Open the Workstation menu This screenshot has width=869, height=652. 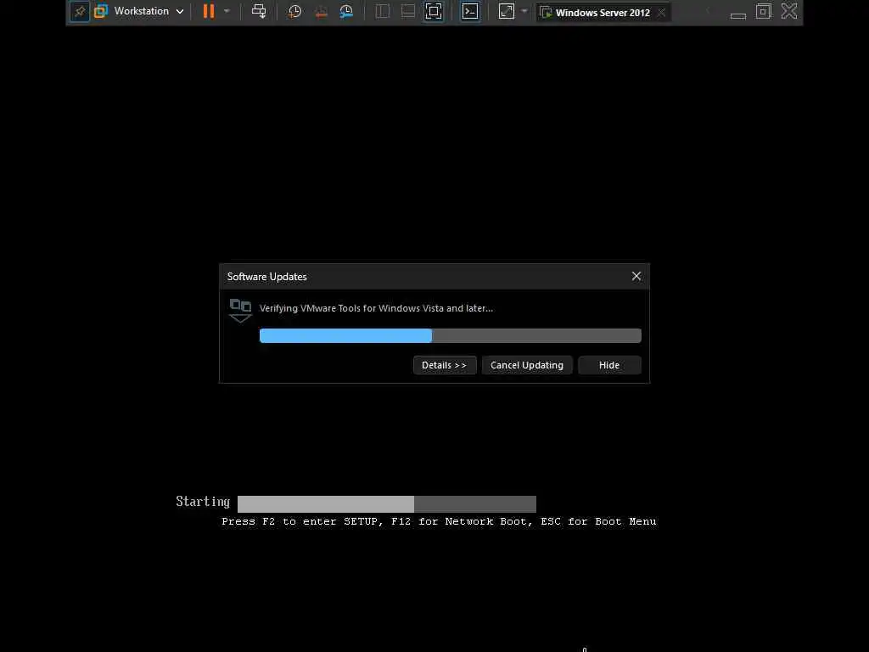tap(149, 11)
